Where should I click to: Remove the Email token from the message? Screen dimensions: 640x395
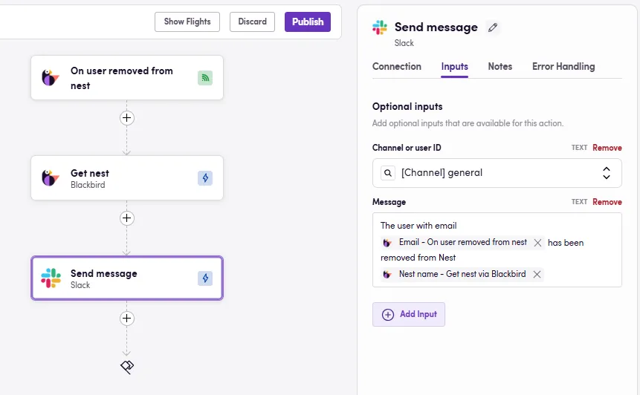[537, 243]
